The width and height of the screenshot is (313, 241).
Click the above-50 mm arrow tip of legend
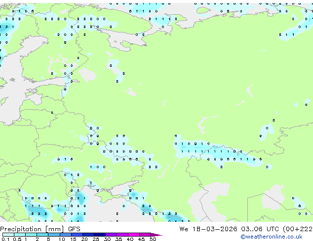pos(156,235)
